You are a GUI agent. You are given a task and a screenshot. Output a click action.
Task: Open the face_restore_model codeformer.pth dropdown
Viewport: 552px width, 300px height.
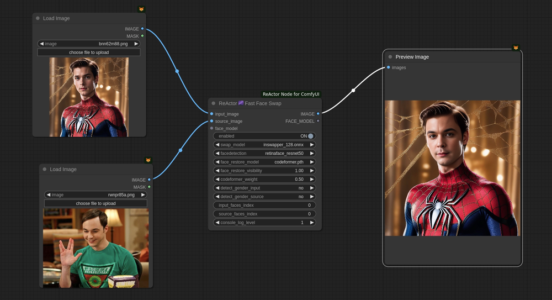[265, 162]
